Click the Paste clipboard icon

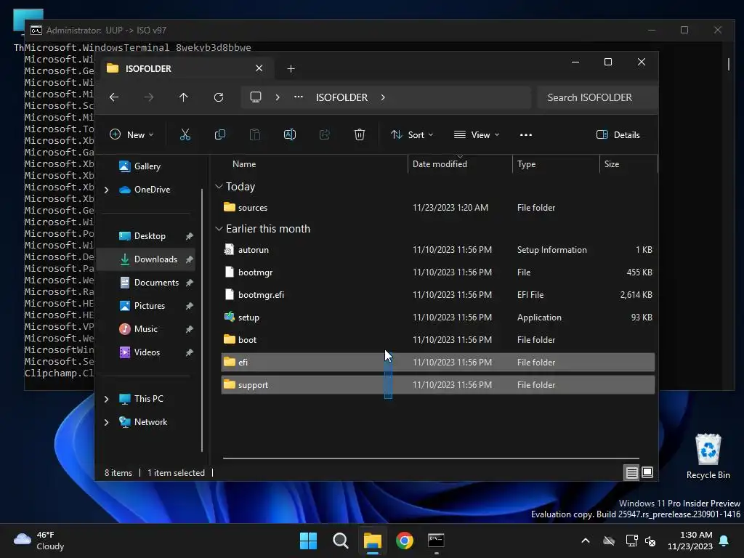[x=255, y=134]
